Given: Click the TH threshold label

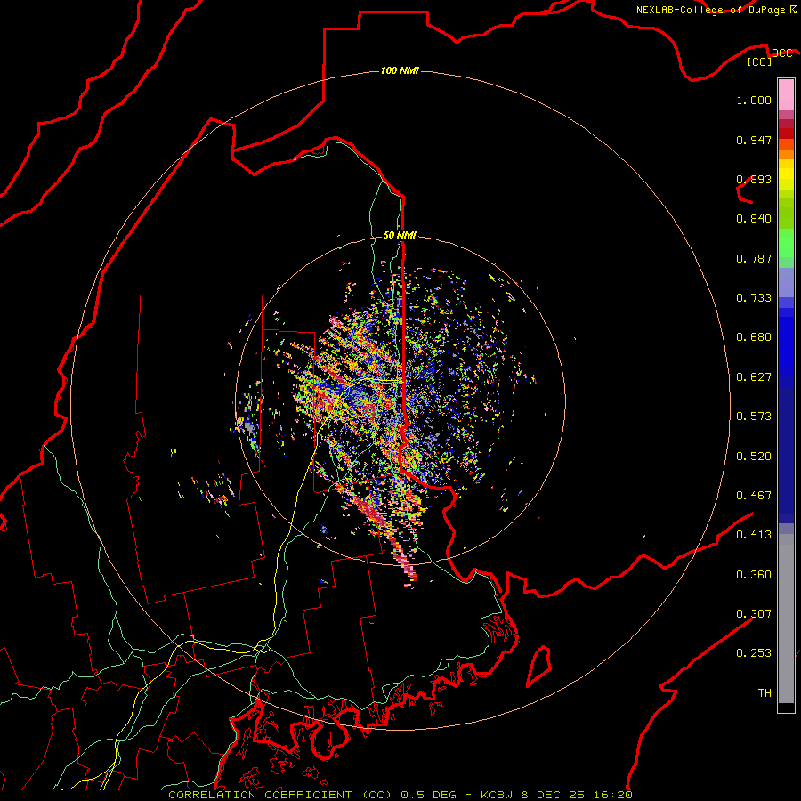Looking at the screenshot, I should [x=765, y=693].
